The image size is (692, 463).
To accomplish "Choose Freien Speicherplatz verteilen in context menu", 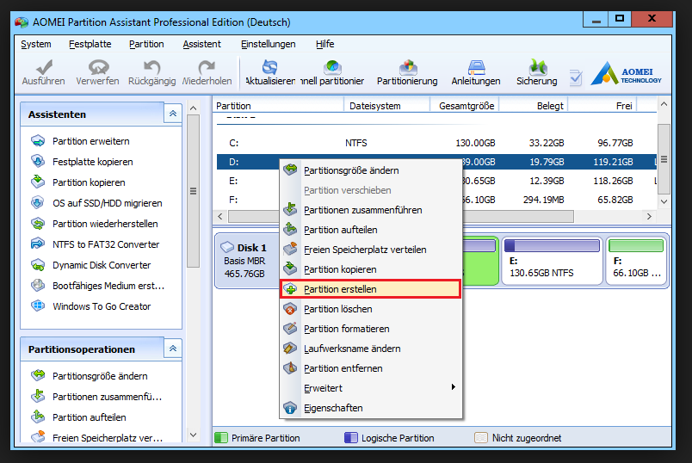I will point(371,250).
